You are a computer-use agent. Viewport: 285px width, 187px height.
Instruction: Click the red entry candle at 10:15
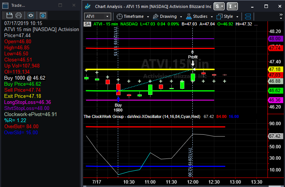118,90
